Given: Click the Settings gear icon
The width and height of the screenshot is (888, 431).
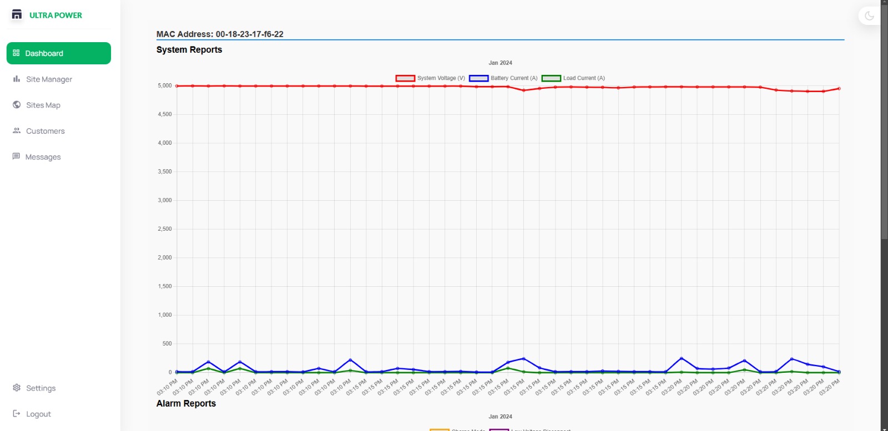Looking at the screenshot, I should click(17, 388).
